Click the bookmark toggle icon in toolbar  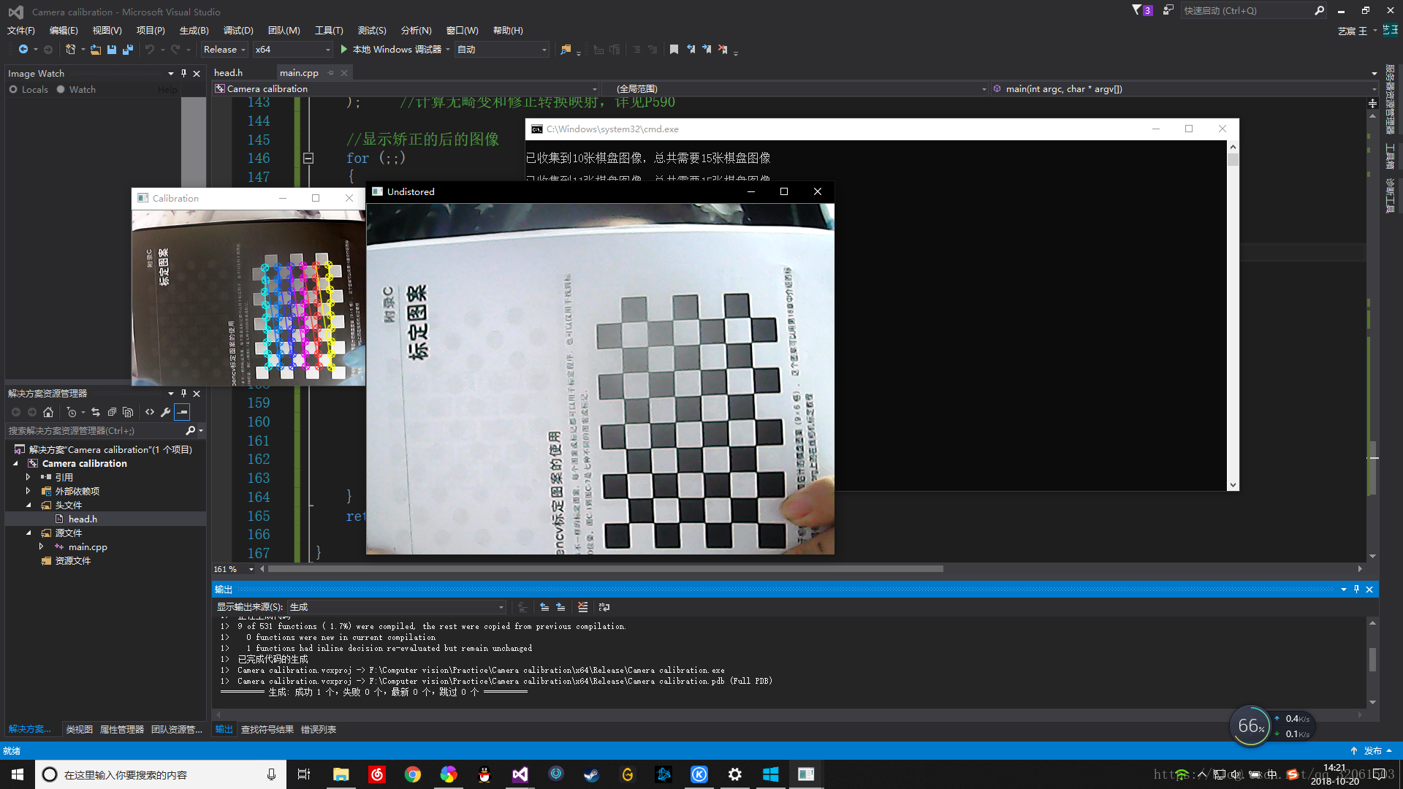(674, 50)
